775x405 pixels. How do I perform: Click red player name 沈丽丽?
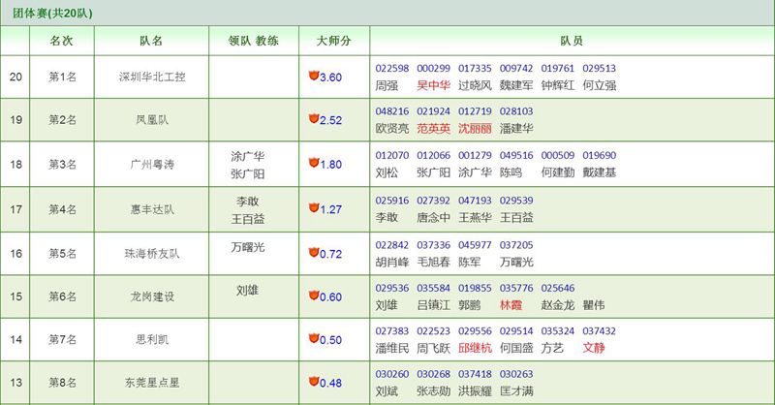tap(475, 129)
